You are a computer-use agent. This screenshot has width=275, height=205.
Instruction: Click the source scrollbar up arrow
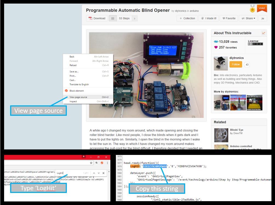click(x=109, y=172)
